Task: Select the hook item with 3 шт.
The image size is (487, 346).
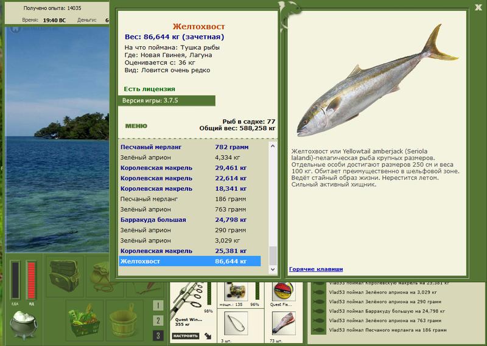Action: [x=236, y=324]
